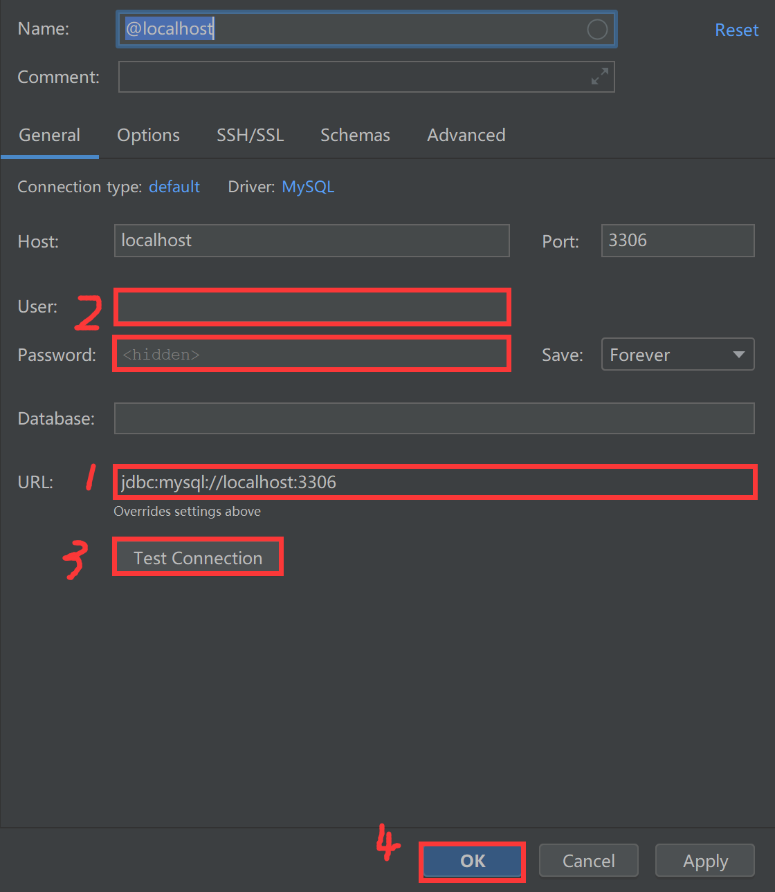Viewport: 775px width, 892px height.
Task: Open the SSH/SSL tab
Action: click(250, 135)
